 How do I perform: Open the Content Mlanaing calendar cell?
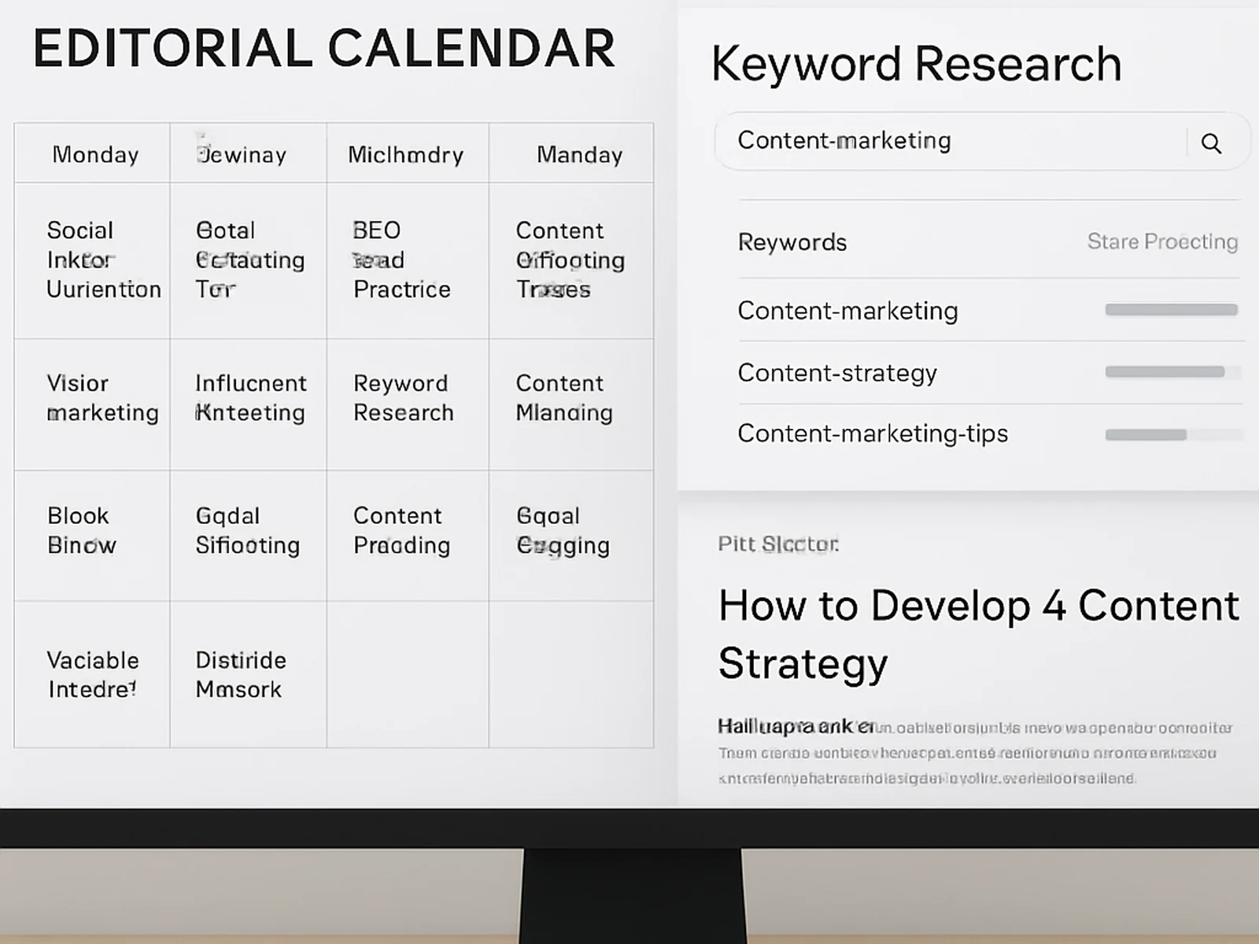point(570,404)
